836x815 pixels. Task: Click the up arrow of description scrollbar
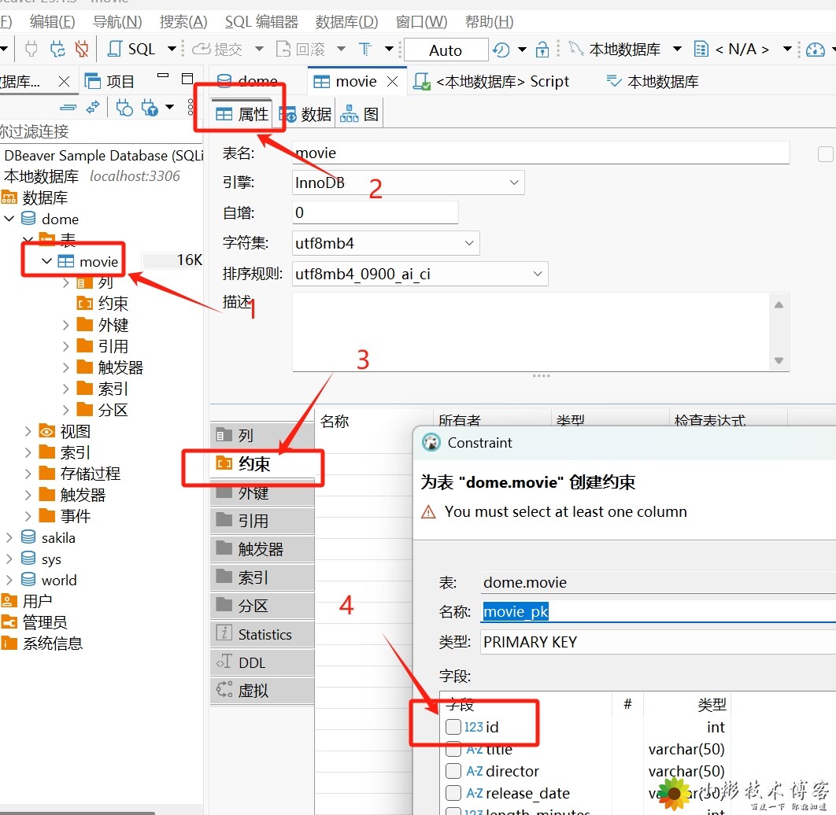click(x=779, y=304)
